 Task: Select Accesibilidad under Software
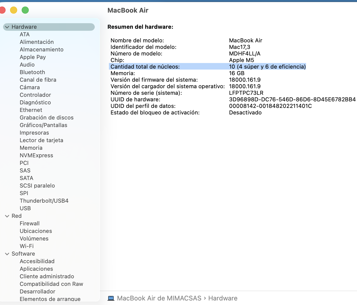[37, 261]
